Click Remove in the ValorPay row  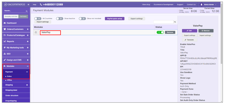pos(170,32)
